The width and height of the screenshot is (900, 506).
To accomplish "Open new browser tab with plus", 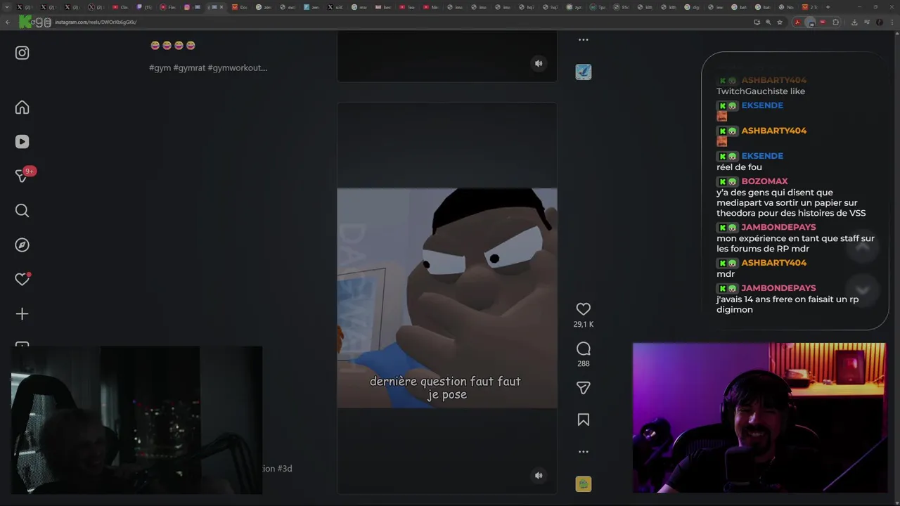I will (x=828, y=7).
